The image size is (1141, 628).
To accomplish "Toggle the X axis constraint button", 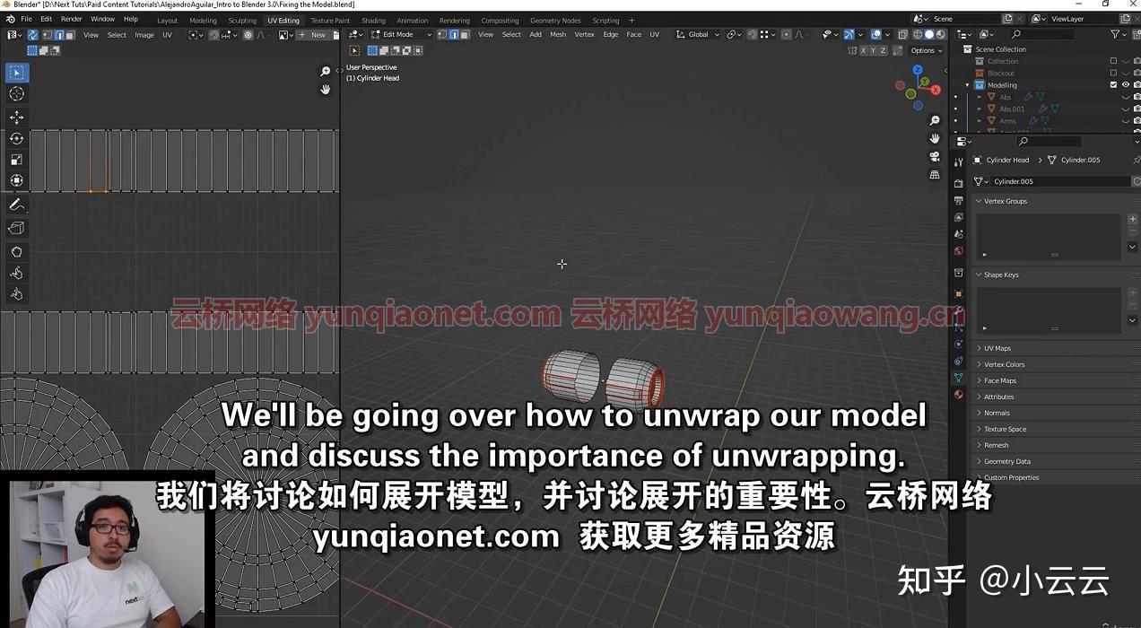I will [864, 50].
